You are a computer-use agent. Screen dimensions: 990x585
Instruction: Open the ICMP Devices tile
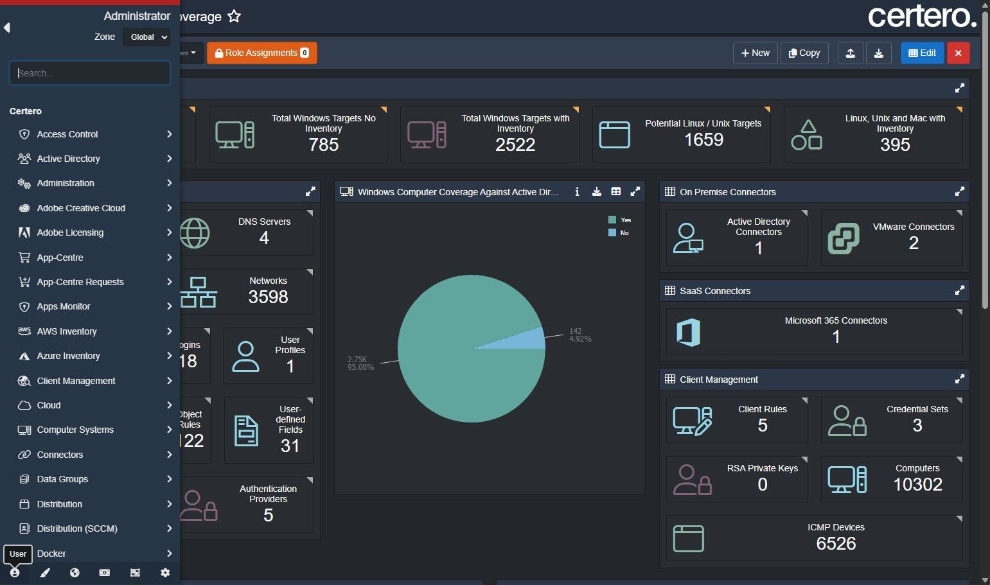(x=815, y=539)
